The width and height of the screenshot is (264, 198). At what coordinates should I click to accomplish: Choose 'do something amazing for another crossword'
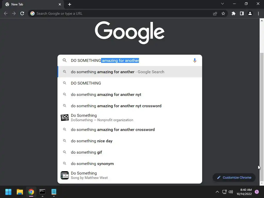pyautogui.click(x=130, y=129)
